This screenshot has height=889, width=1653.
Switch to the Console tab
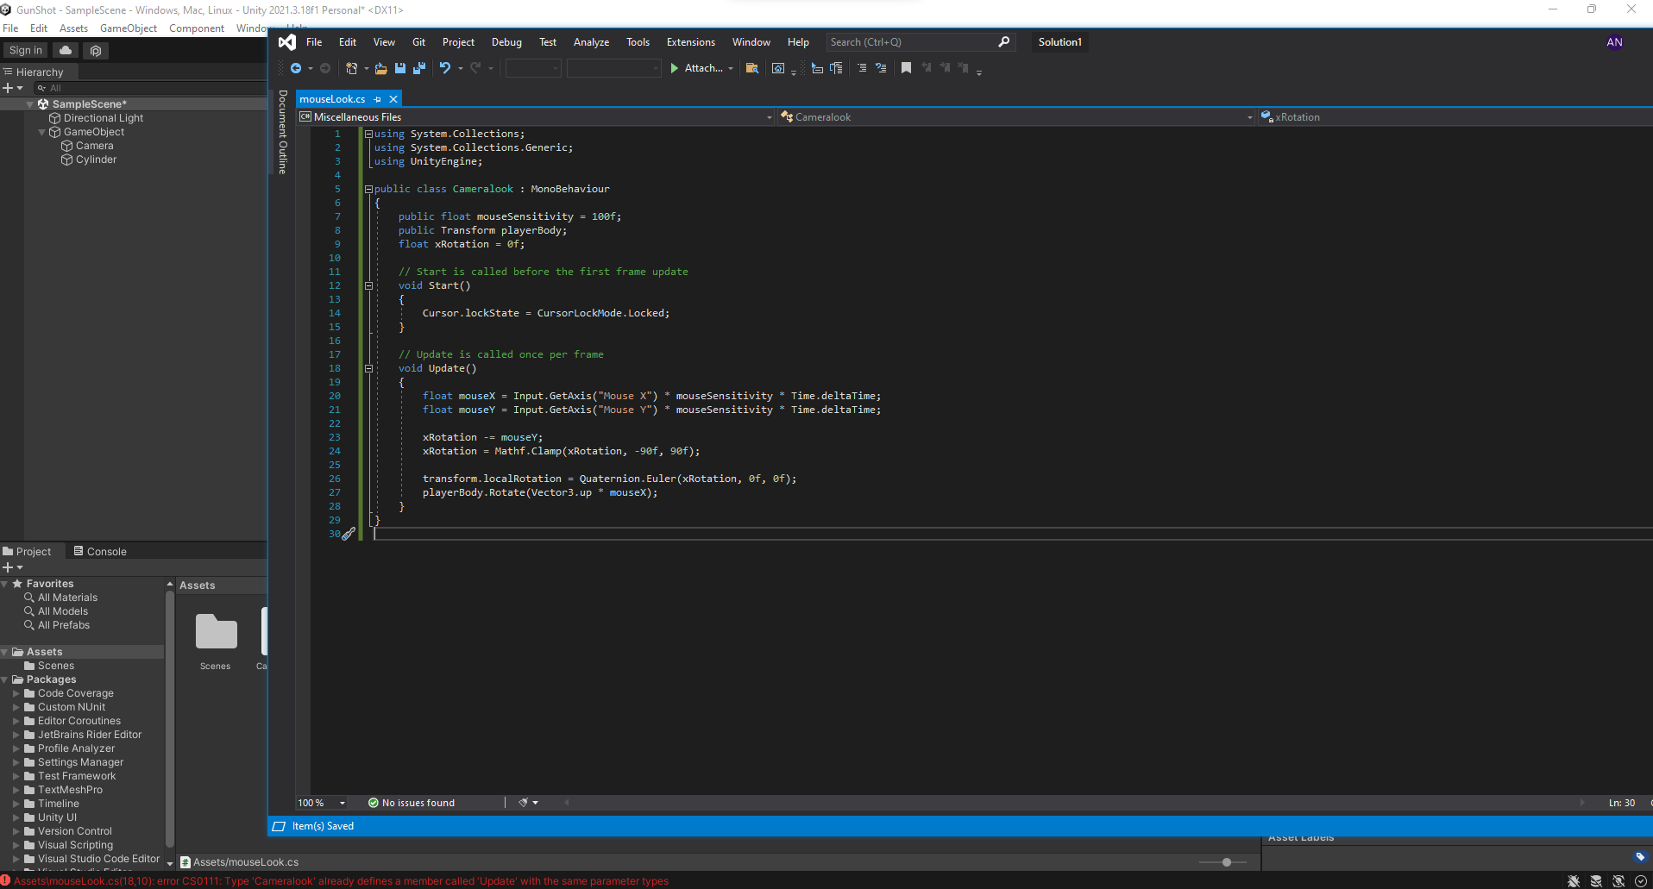pos(100,552)
